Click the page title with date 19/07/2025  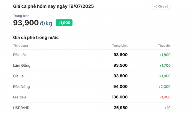click(53, 6)
